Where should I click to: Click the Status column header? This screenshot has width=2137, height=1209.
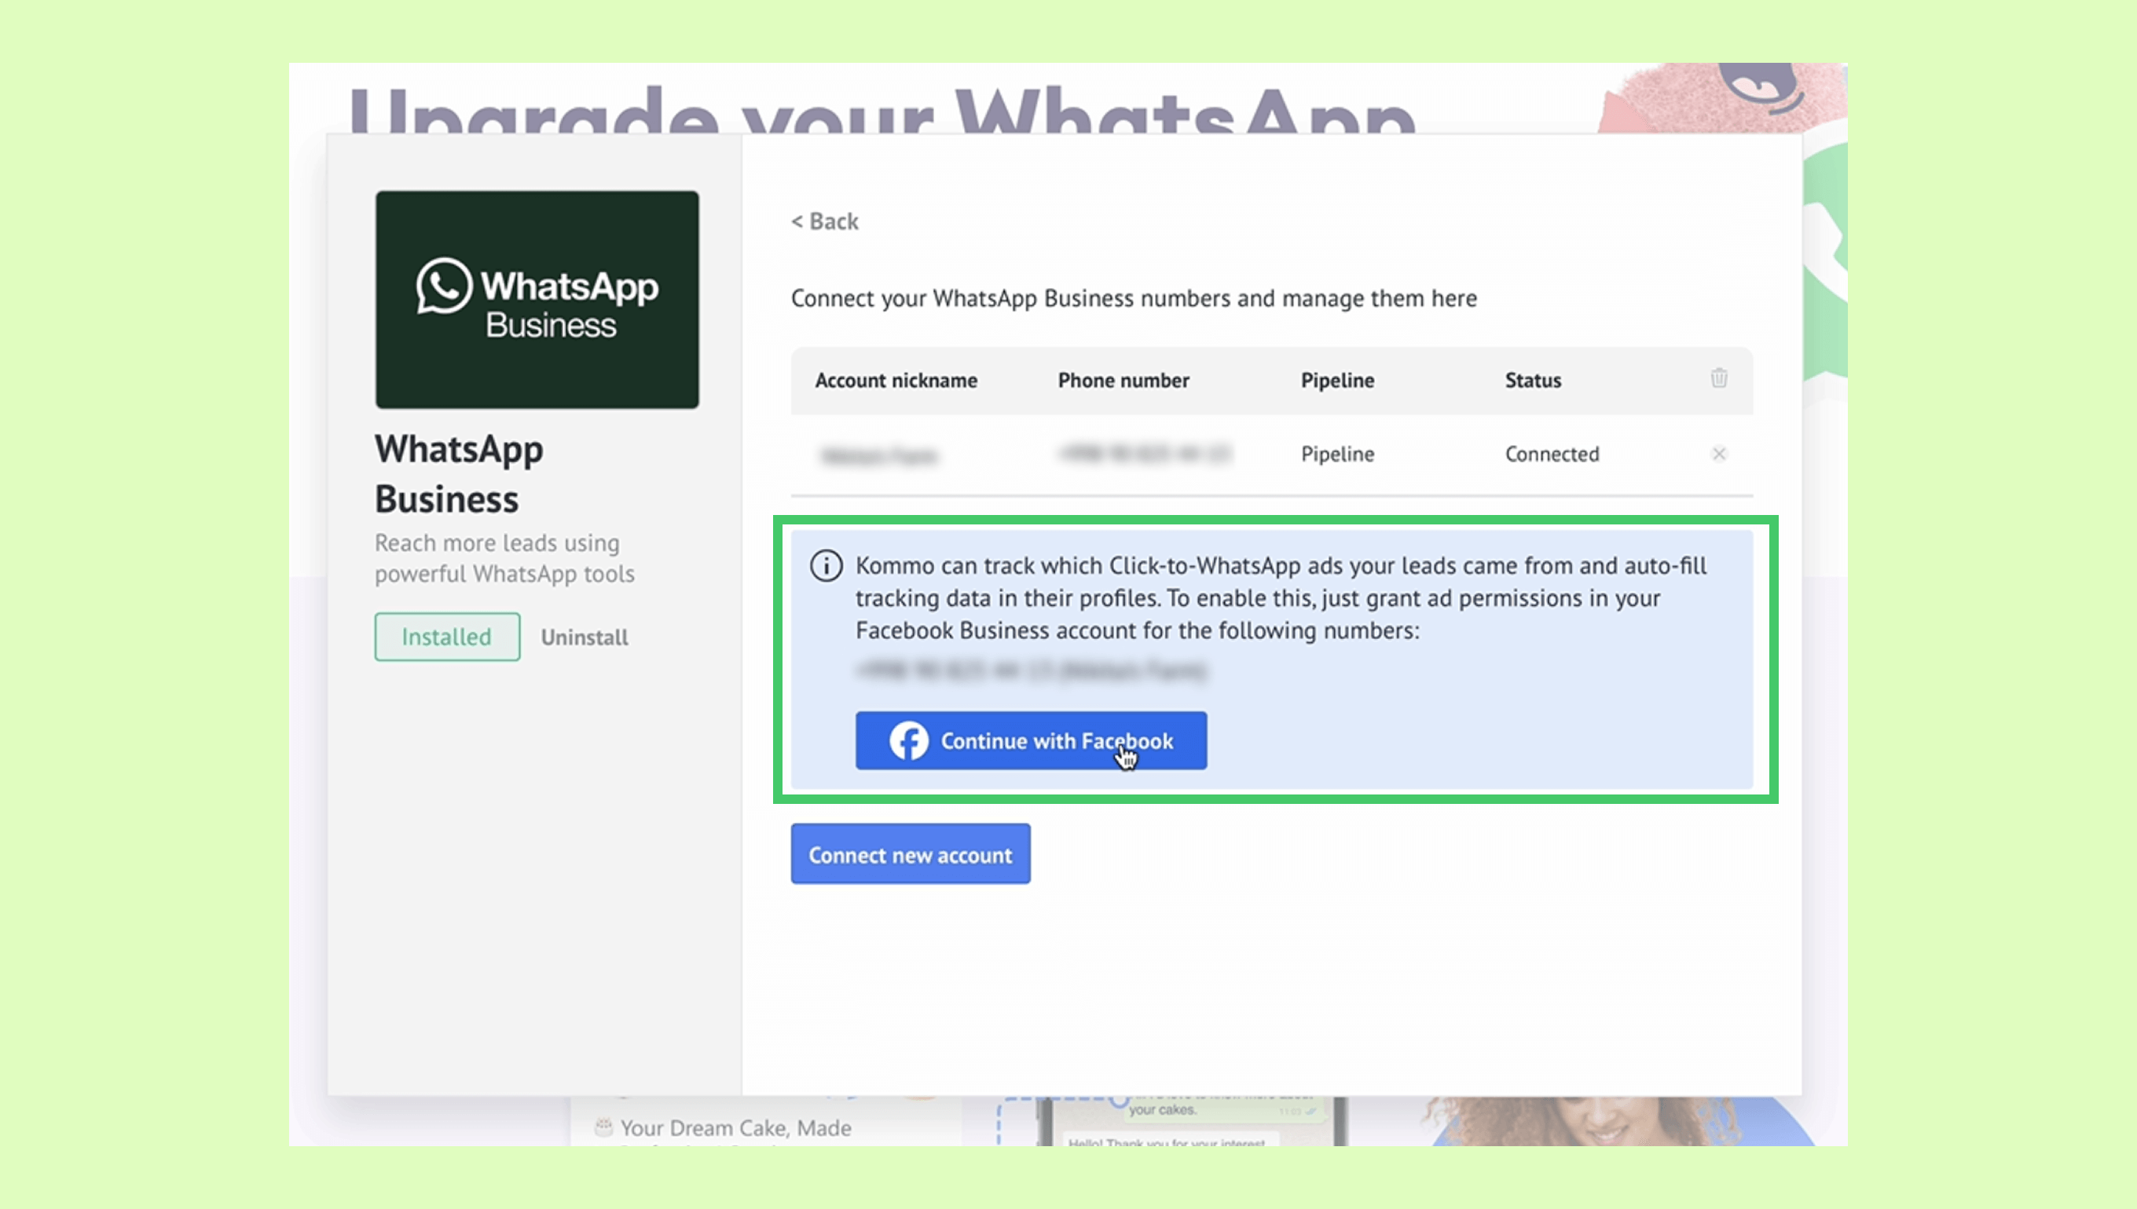pyautogui.click(x=1532, y=380)
